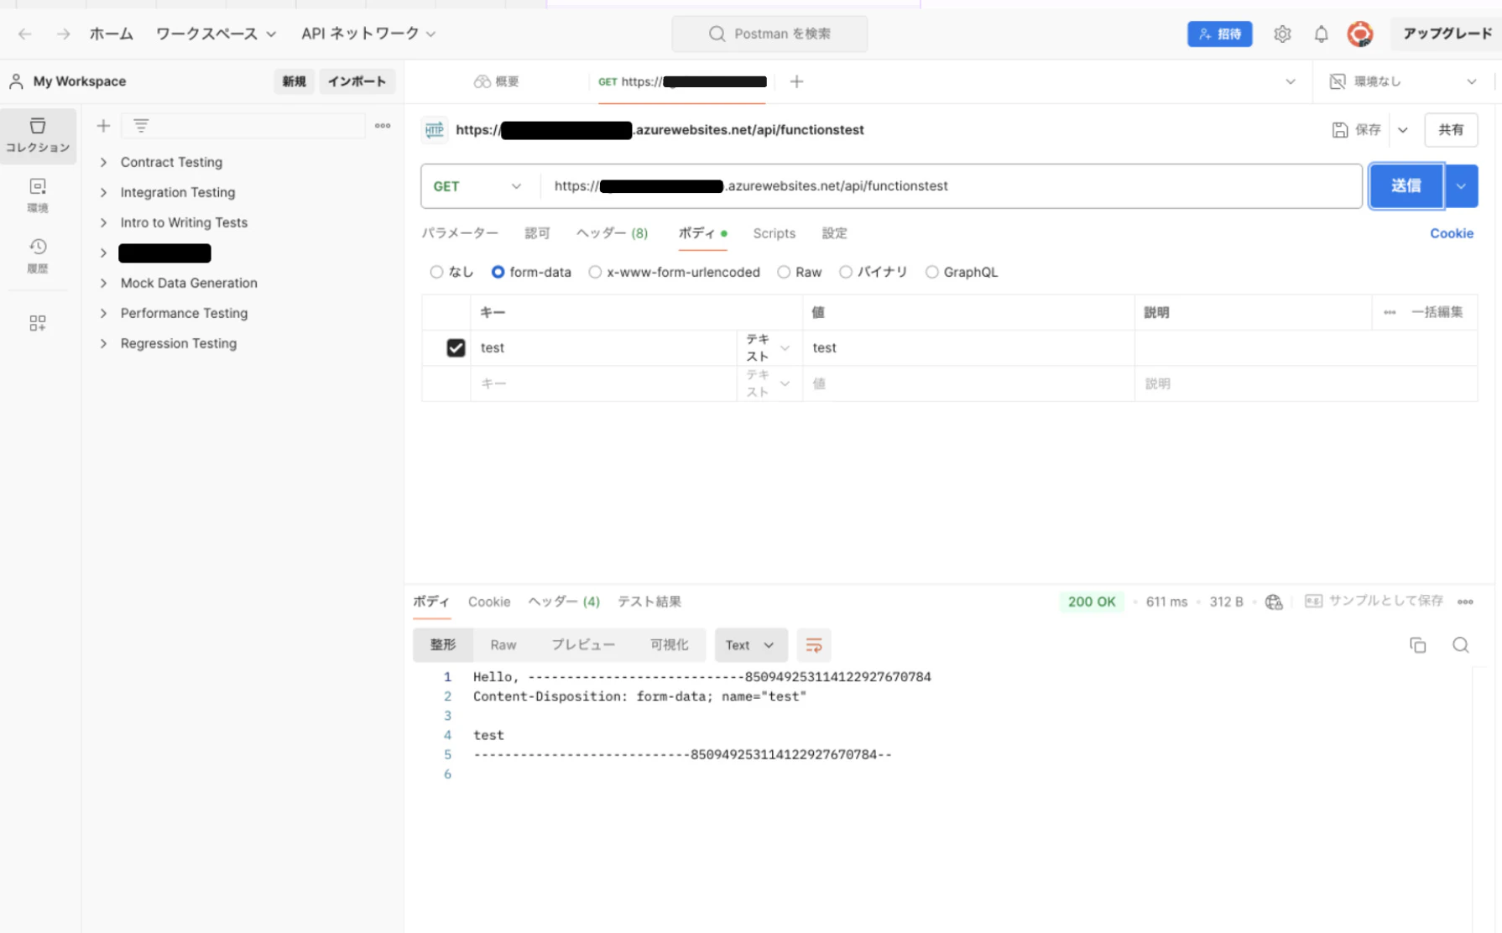Open the response ヘッダー (4) tab
The height and width of the screenshot is (933, 1502).
564,602
